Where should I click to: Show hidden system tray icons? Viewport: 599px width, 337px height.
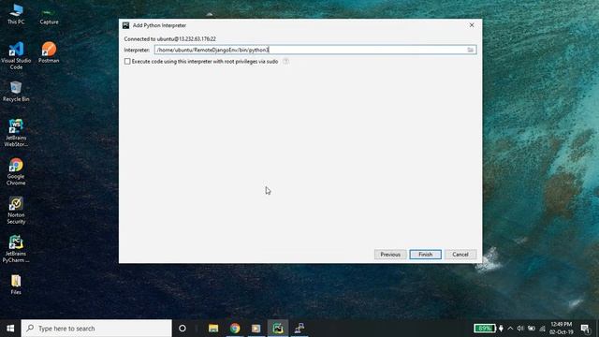click(510, 329)
